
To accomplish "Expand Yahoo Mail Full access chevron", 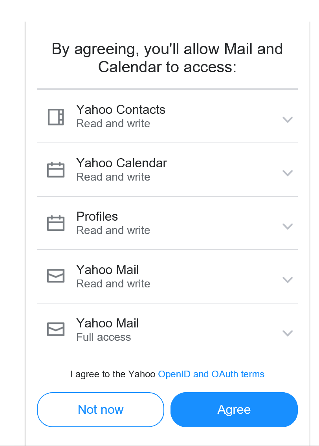I will [288, 333].
